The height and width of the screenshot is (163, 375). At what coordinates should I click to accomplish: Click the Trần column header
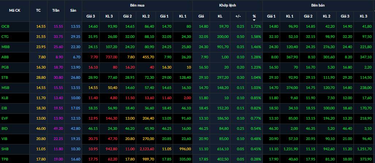point(56,11)
